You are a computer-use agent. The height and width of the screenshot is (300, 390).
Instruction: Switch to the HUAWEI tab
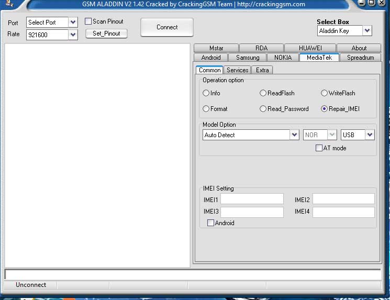310,48
